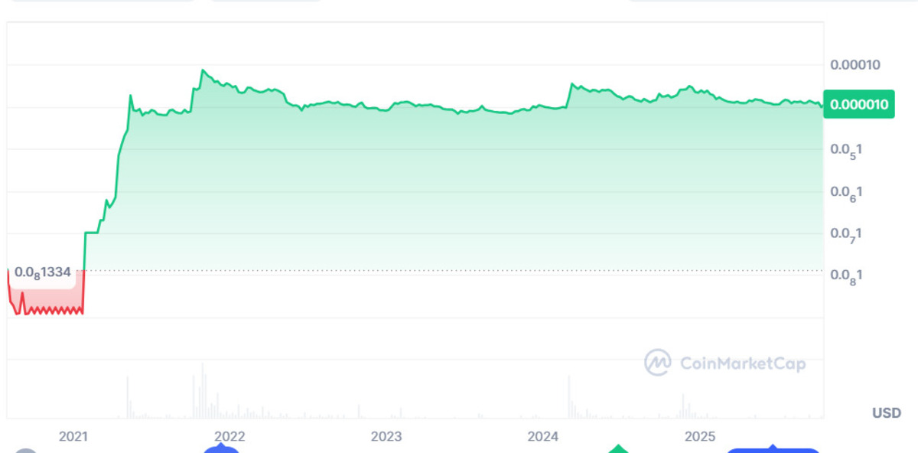The height and width of the screenshot is (453, 918).
Task: Click the blue button at bottom right
Action: coord(773,449)
